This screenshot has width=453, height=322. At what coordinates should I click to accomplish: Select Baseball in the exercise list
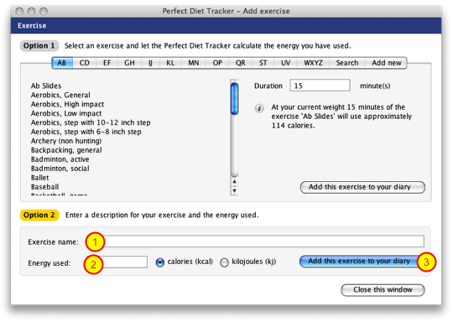pos(44,187)
